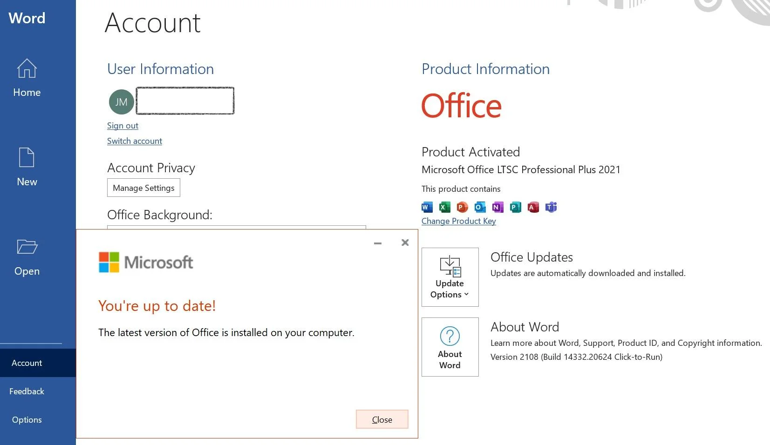
Task: Click the PowerPoint app icon
Action: (x=462, y=207)
